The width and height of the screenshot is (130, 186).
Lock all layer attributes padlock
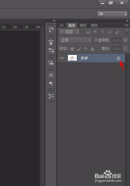tap(92, 49)
